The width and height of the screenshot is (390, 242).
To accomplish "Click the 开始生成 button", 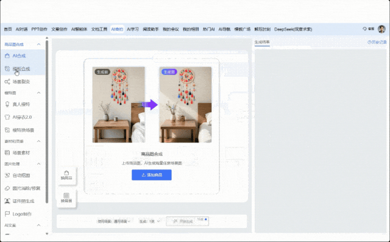I will click(x=187, y=221).
